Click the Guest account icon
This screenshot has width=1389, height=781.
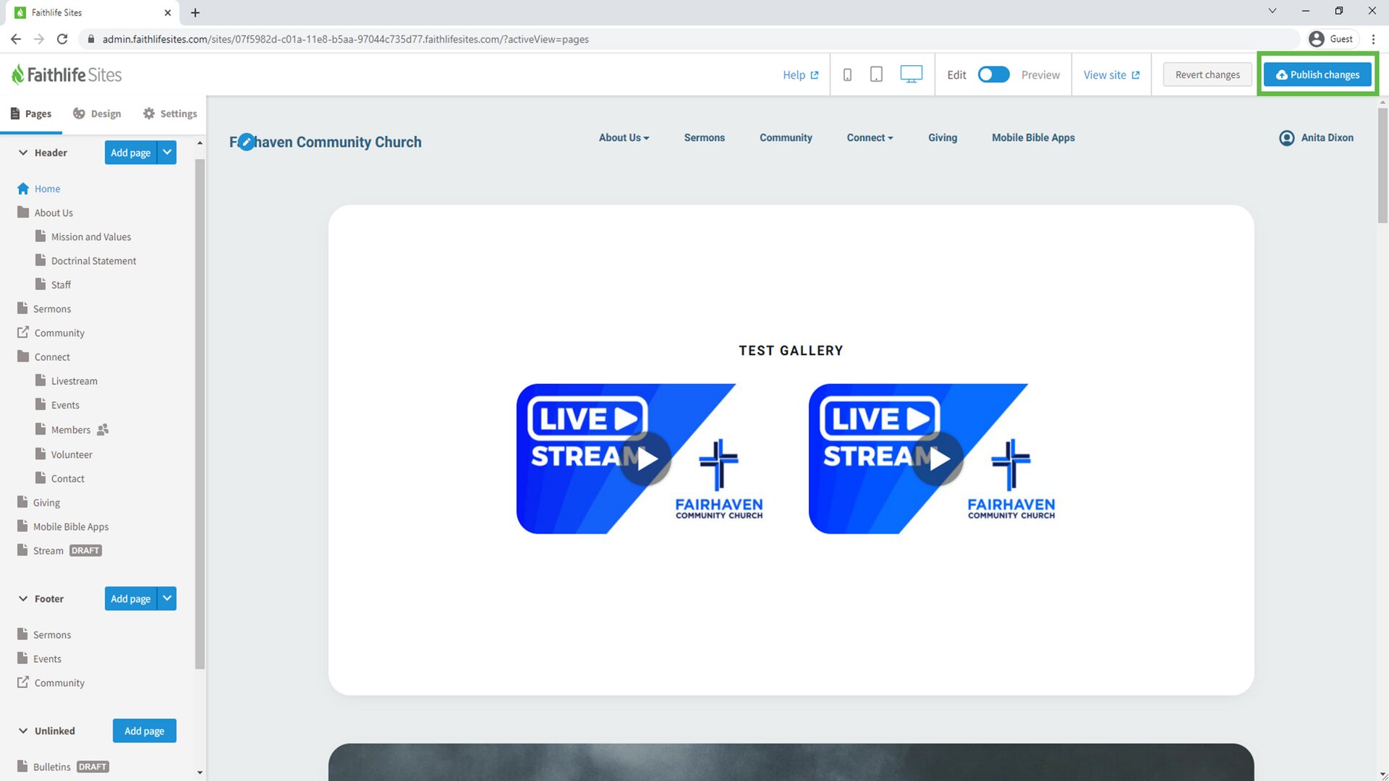[x=1317, y=39]
